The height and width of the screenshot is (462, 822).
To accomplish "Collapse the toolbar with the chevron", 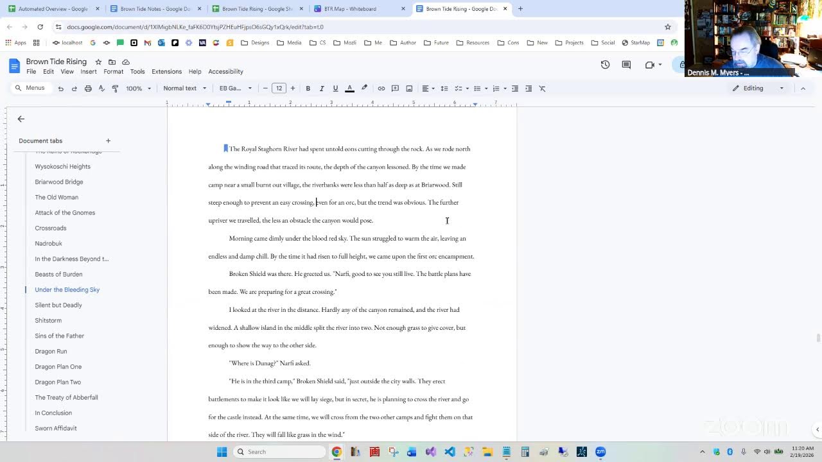I will tap(803, 89).
